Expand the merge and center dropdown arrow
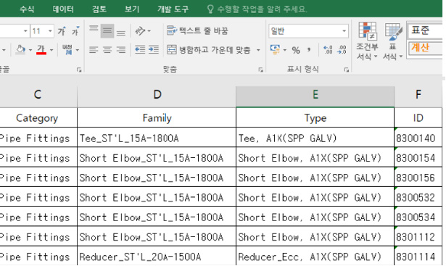This screenshot has width=446, height=266. [258, 50]
